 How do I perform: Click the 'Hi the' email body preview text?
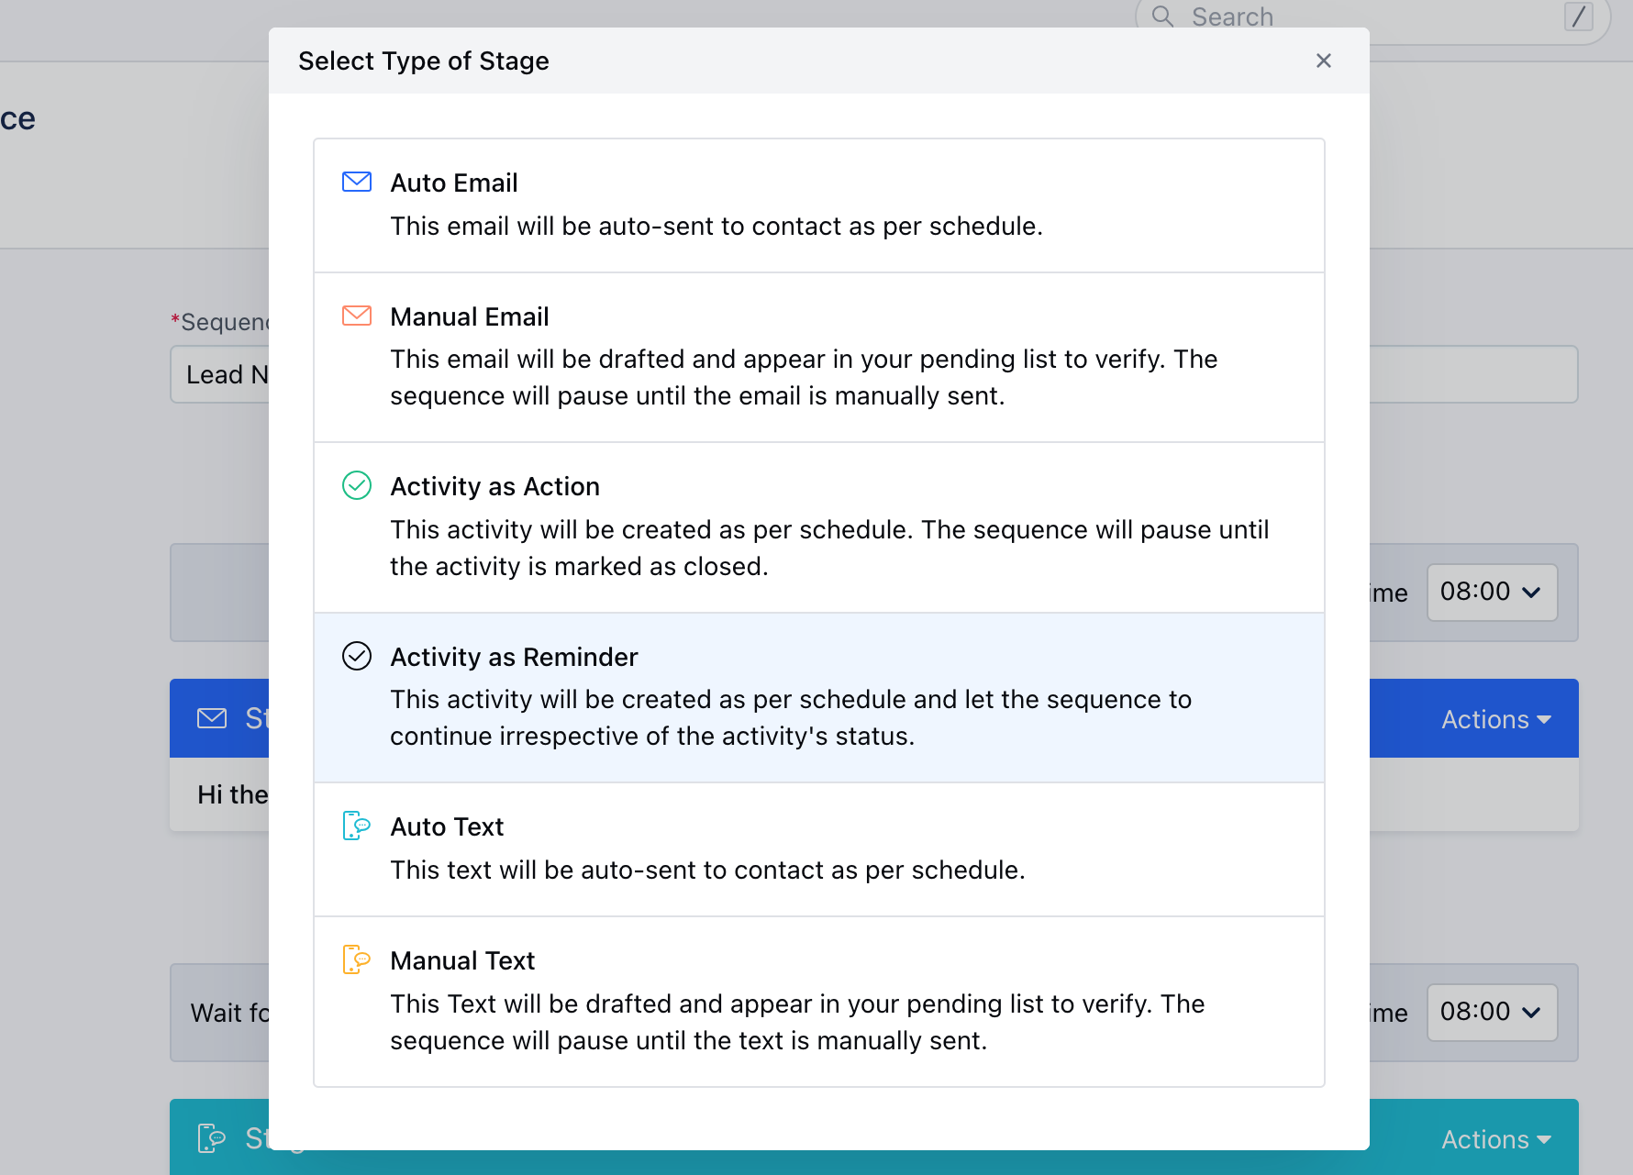(x=232, y=794)
